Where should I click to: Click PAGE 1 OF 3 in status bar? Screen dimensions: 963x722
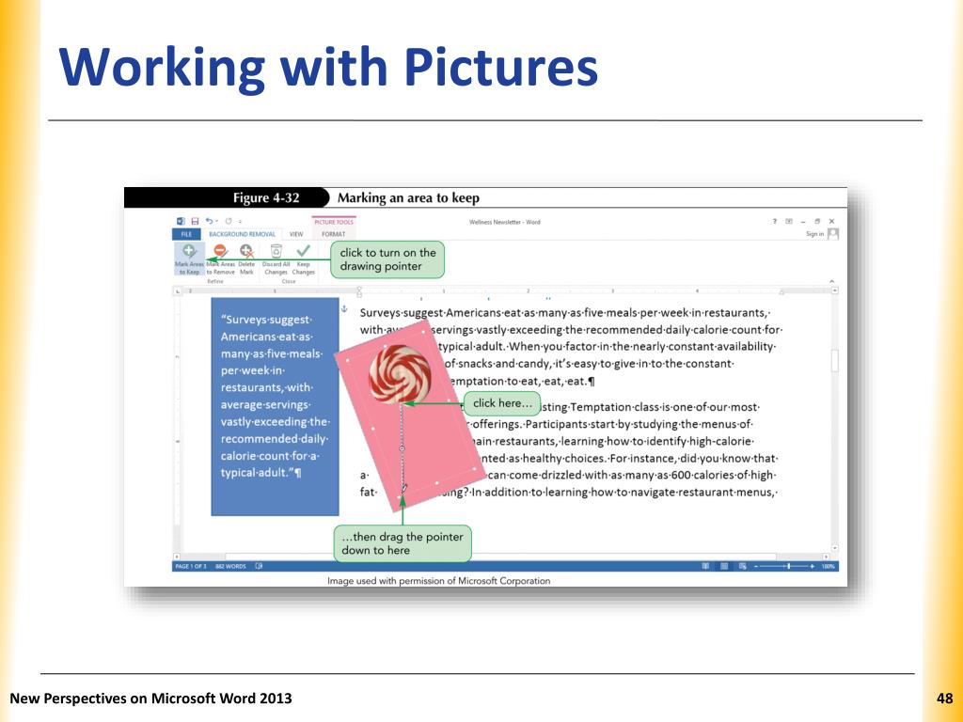click(x=191, y=566)
